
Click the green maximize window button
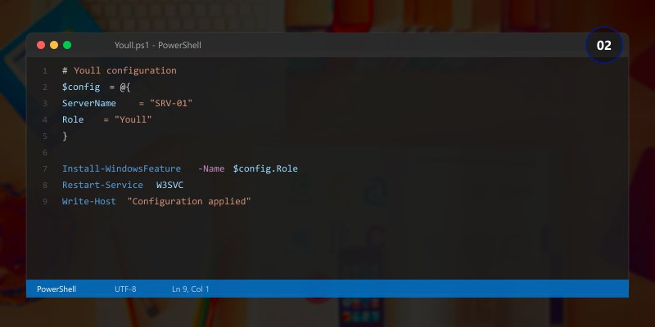click(67, 45)
